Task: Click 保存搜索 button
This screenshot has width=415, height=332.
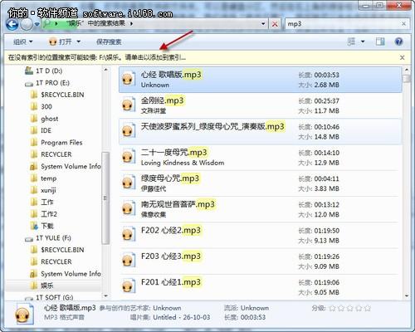Action: [109, 41]
